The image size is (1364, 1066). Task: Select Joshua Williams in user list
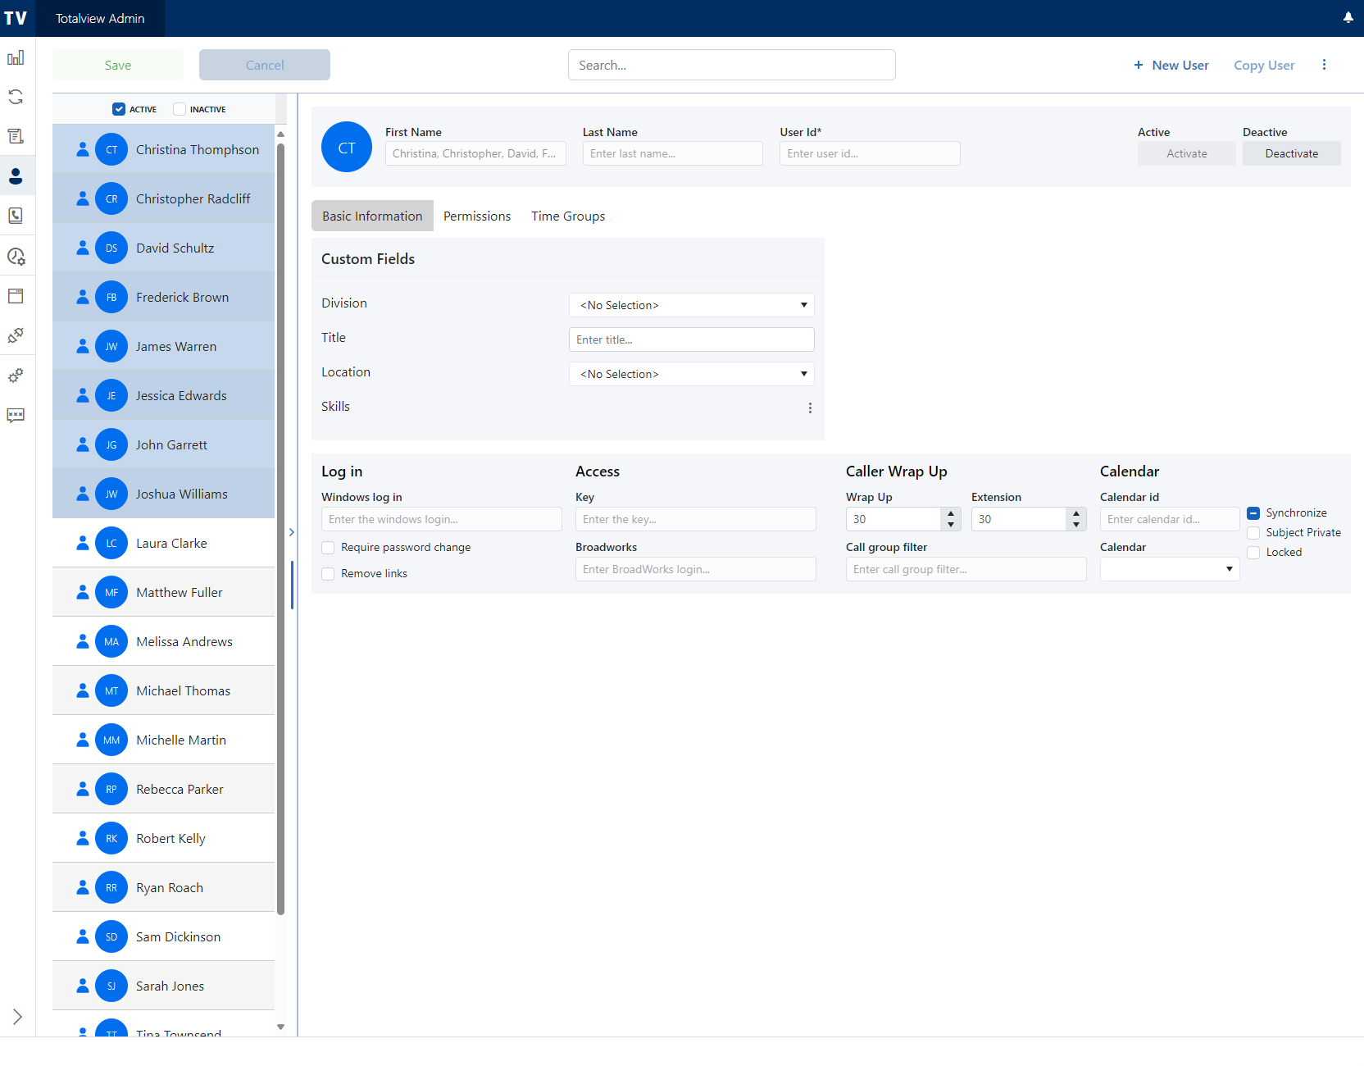164,494
